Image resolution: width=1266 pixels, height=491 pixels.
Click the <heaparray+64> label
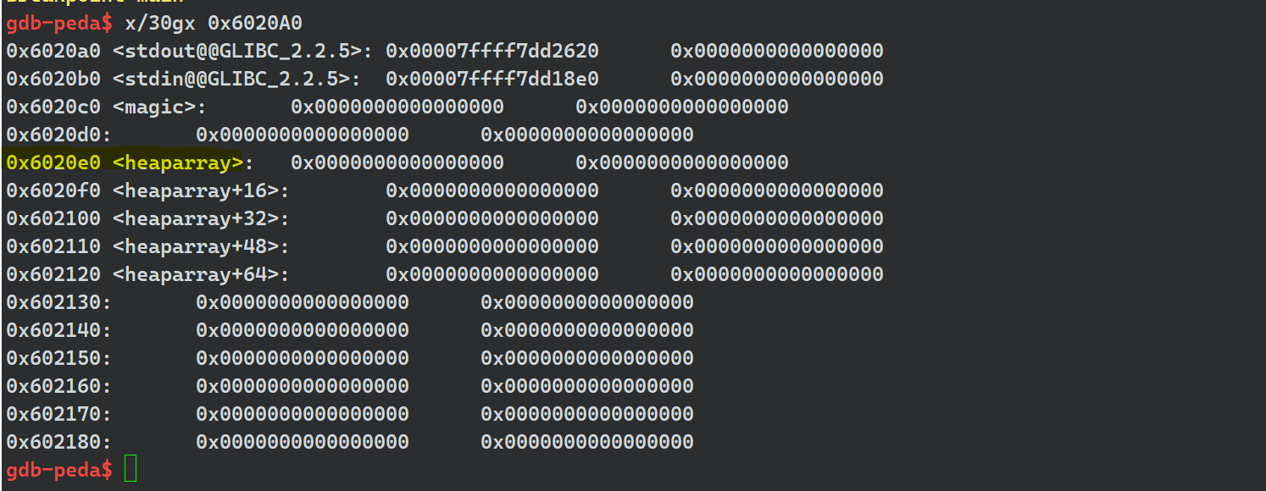200,274
